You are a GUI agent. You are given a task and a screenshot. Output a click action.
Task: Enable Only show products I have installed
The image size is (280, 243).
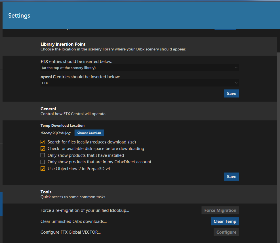[x=43, y=155]
